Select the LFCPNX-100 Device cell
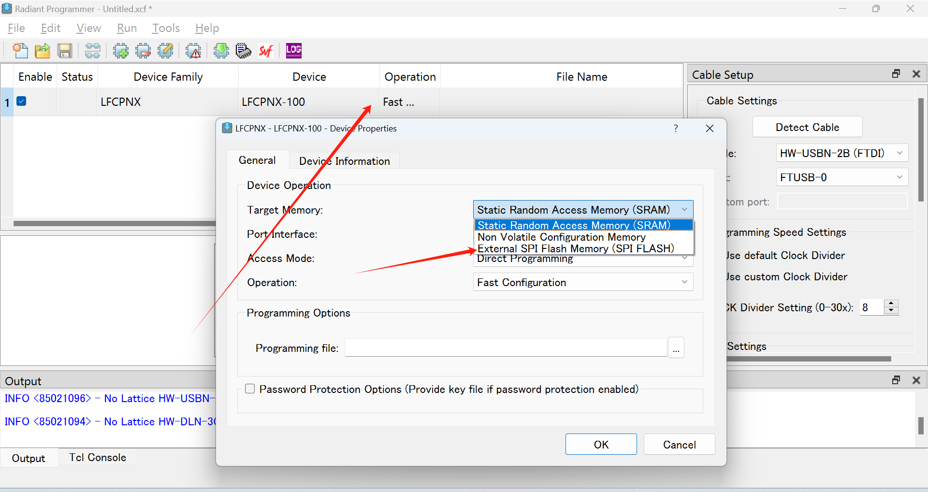The image size is (928, 492). pyautogui.click(x=309, y=102)
